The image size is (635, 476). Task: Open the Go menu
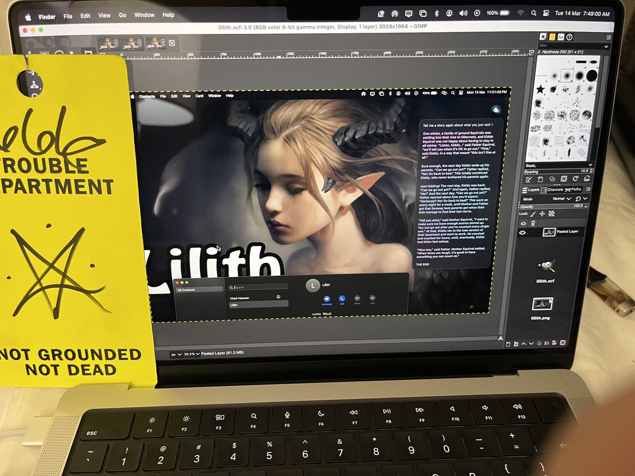122,15
